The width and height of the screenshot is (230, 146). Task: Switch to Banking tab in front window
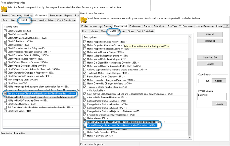point(108,26)
